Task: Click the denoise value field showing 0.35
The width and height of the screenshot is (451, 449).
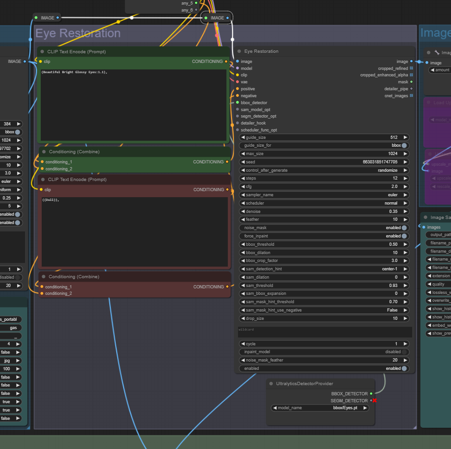Action: (x=324, y=212)
